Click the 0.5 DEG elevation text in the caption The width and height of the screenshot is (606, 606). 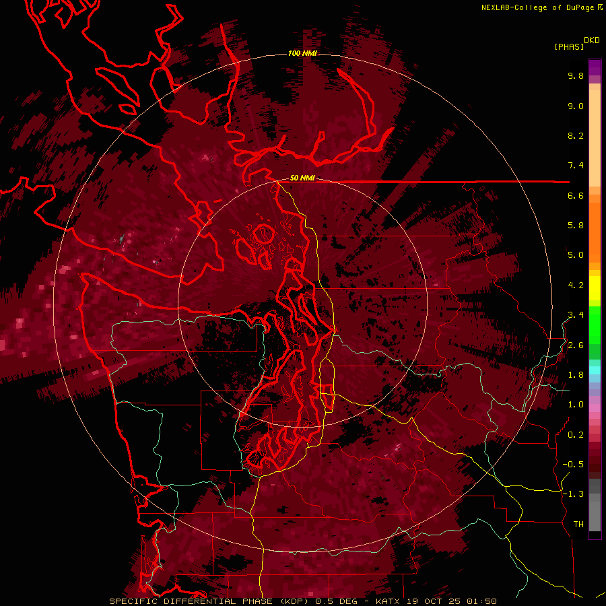(336, 601)
